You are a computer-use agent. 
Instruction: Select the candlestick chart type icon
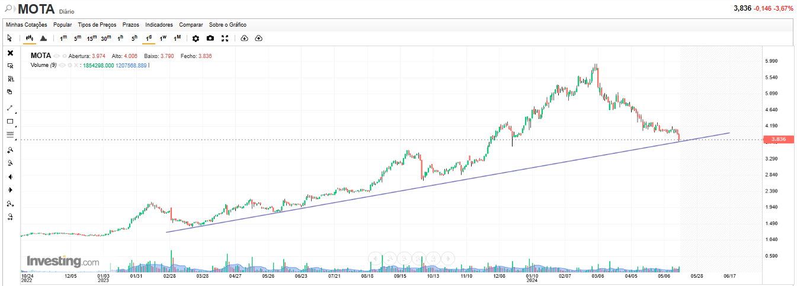(x=28, y=38)
